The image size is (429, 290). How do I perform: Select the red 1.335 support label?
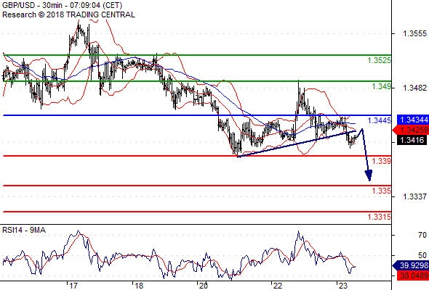(x=382, y=191)
